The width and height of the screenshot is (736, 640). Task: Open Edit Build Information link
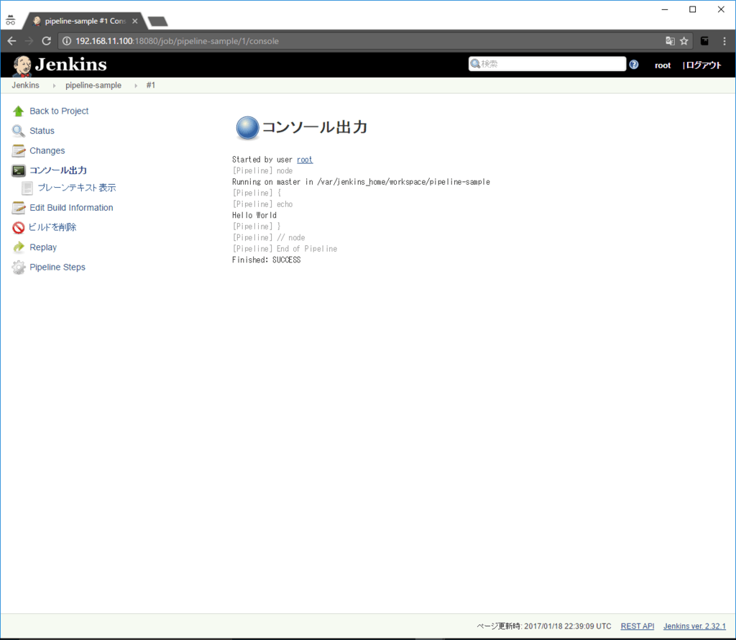click(x=71, y=208)
